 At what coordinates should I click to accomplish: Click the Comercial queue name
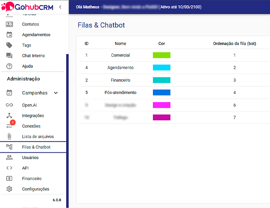[120, 55]
